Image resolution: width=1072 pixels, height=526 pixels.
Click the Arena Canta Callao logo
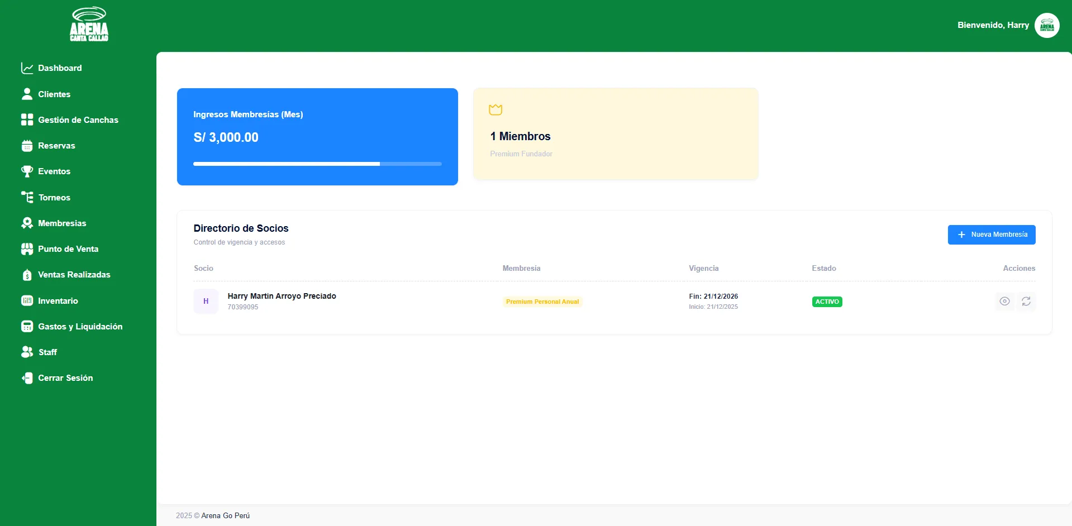click(x=89, y=25)
